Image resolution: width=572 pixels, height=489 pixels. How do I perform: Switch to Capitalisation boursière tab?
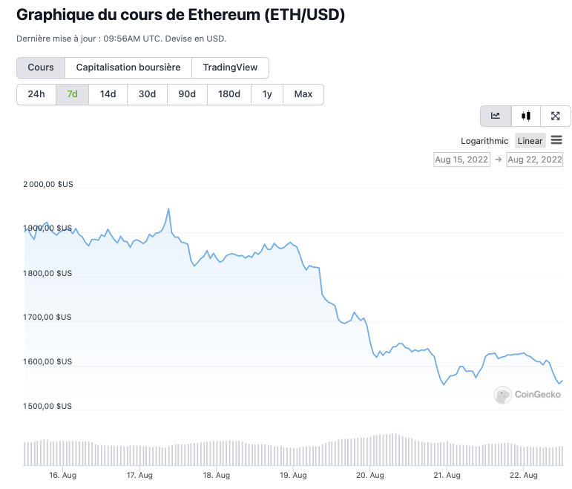click(128, 68)
